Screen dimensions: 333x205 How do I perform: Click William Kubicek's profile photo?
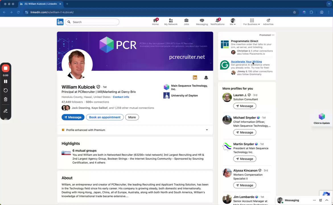[77, 64]
